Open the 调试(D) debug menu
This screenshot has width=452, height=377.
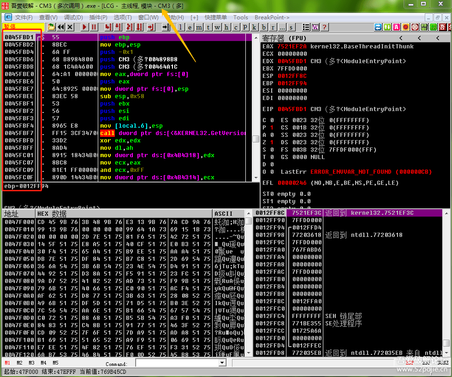pyautogui.click(x=73, y=18)
